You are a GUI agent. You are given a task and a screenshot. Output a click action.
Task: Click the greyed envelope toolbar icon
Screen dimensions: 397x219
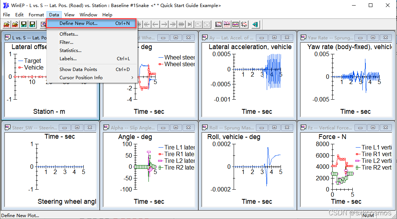point(207,25)
